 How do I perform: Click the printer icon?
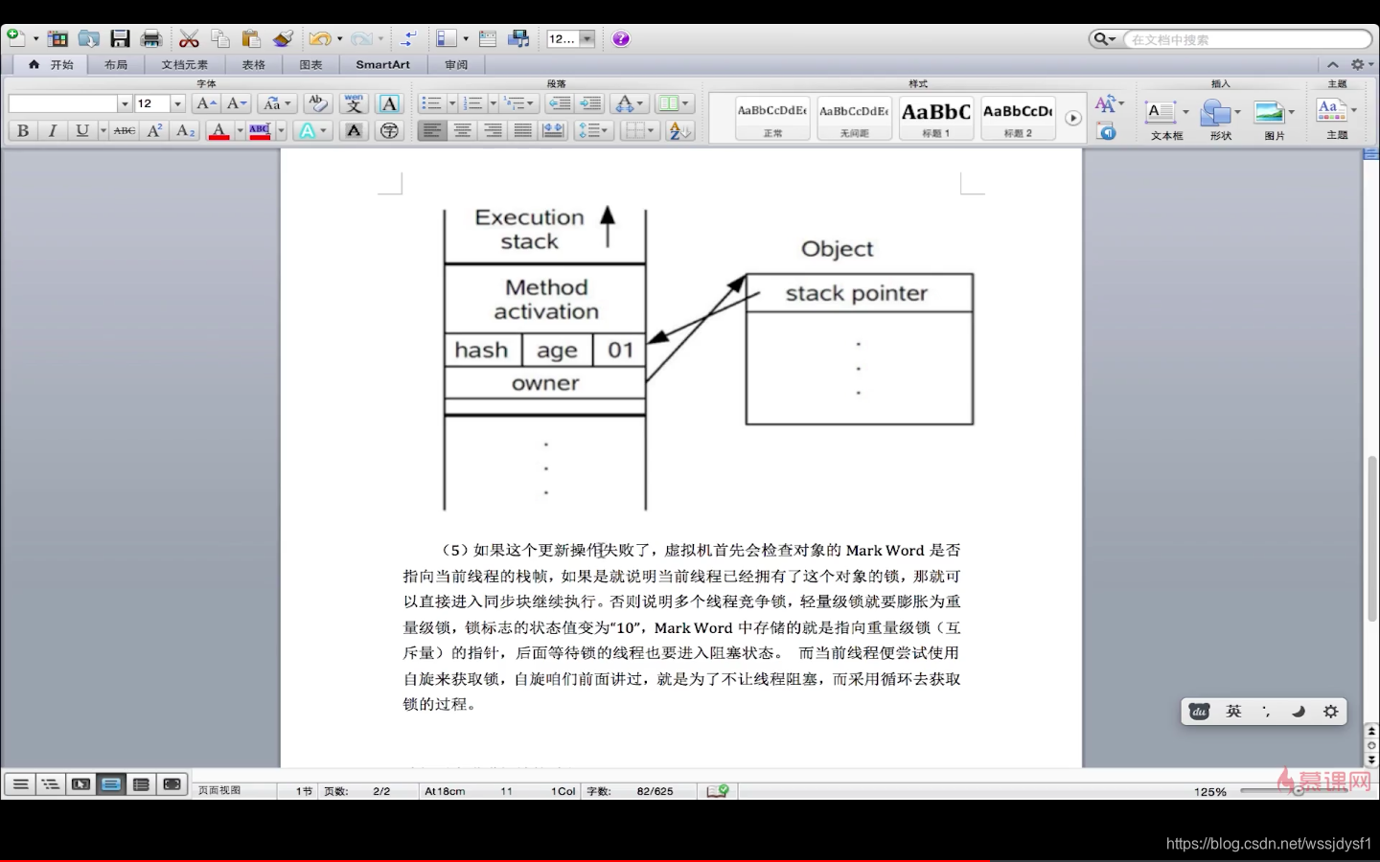(151, 38)
